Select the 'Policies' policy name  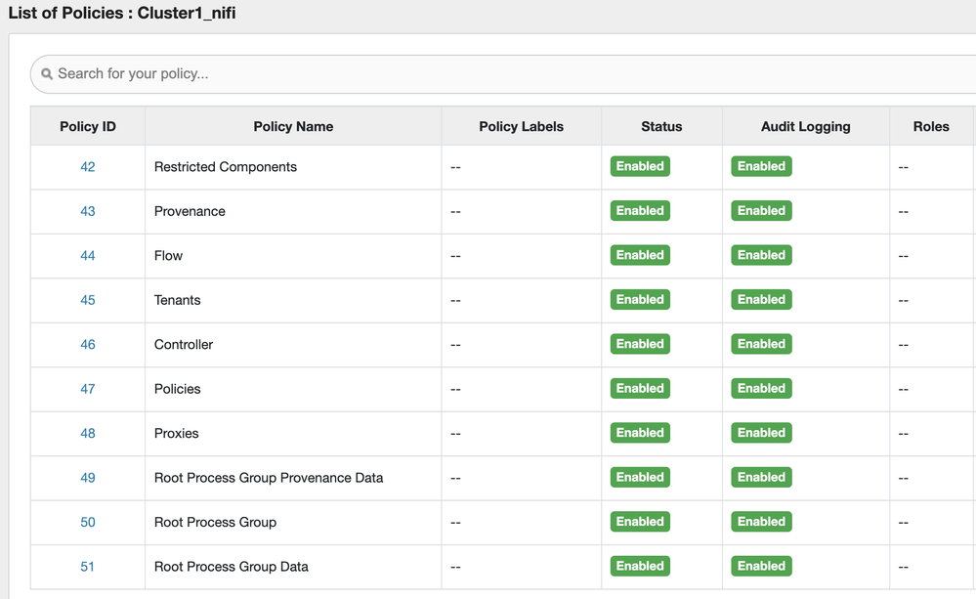click(x=178, y=389)
